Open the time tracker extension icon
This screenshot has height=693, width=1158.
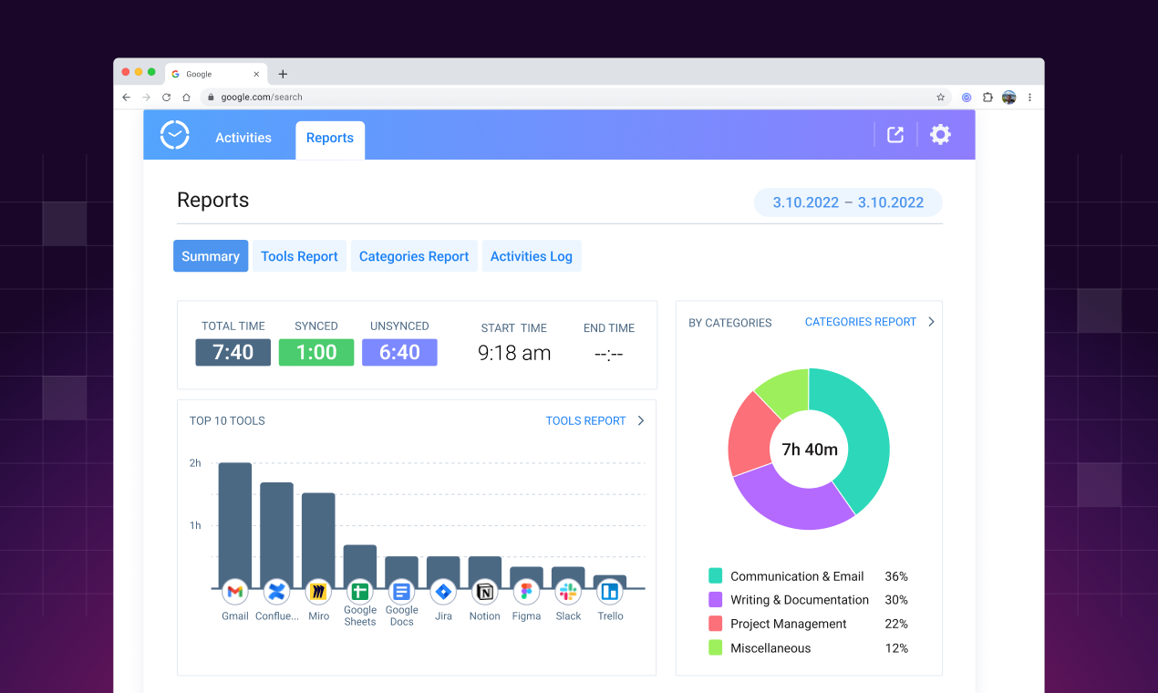(x=967, y=97)
